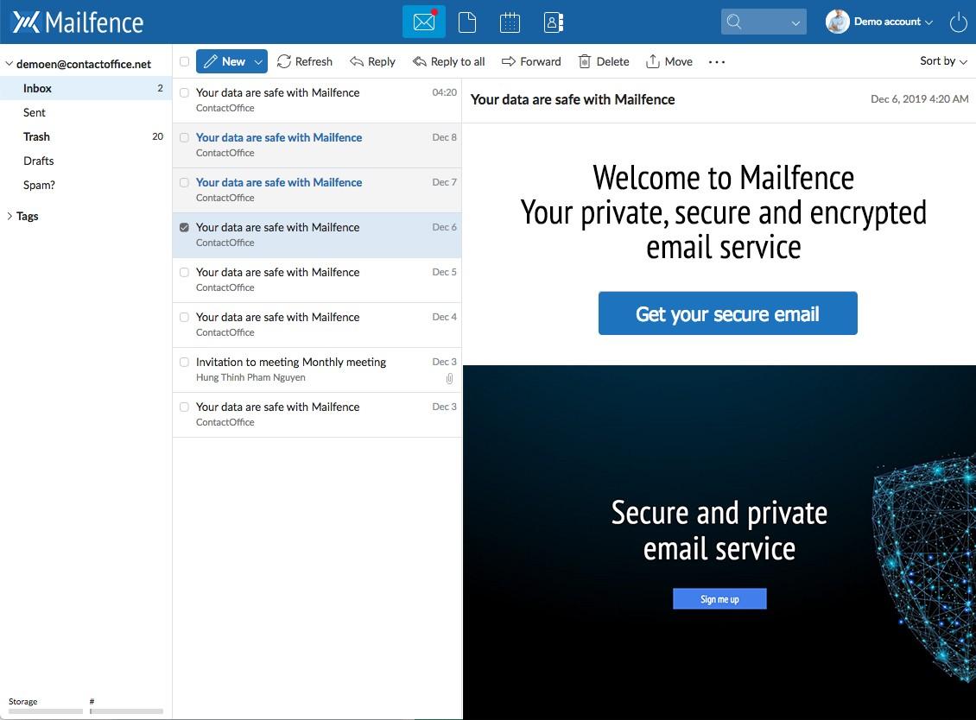Open the Sort by dropdown
976x720 pixels.
tap(943, 61)
